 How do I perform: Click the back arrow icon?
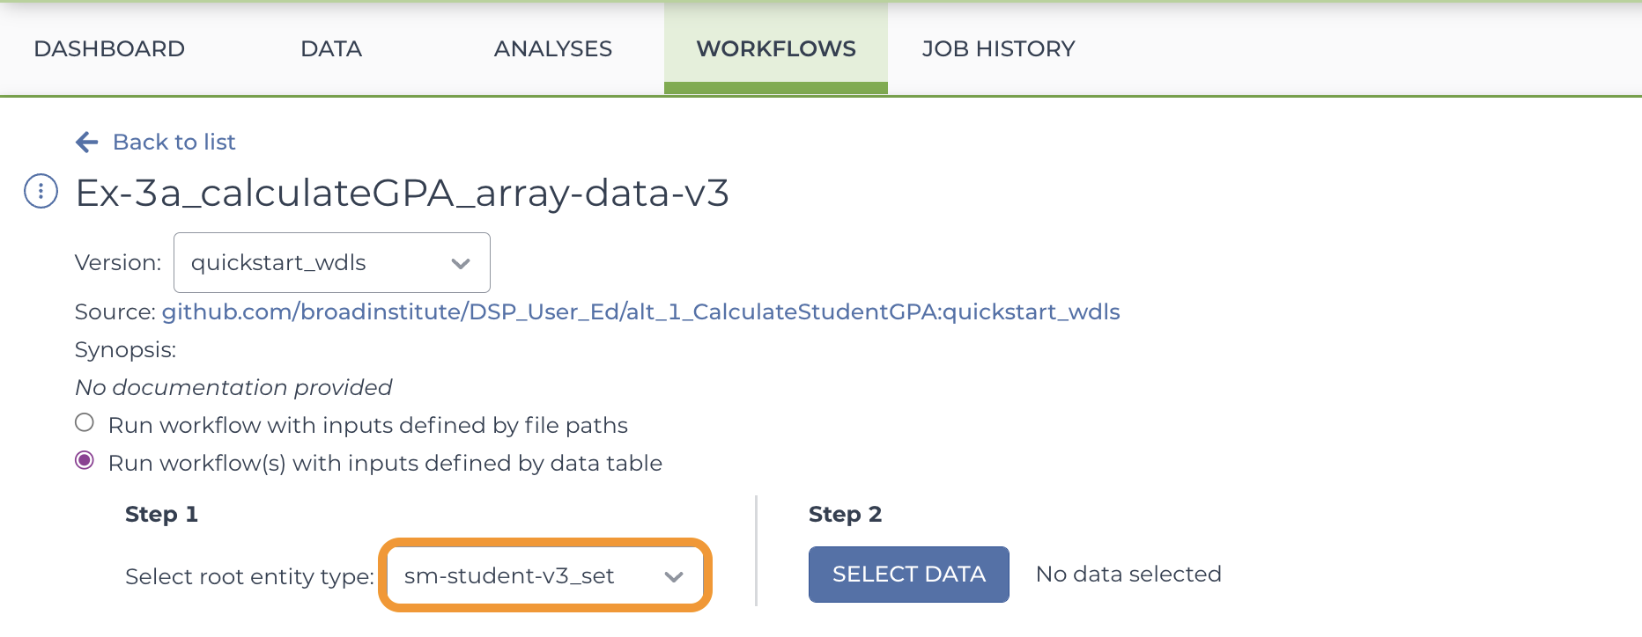coord(86,142)
